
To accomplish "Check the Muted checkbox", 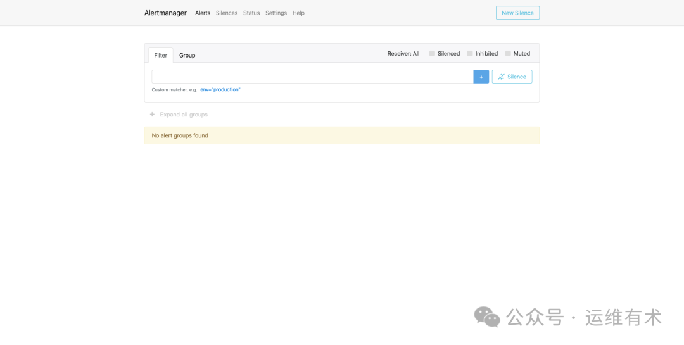I will click(508, 54).
